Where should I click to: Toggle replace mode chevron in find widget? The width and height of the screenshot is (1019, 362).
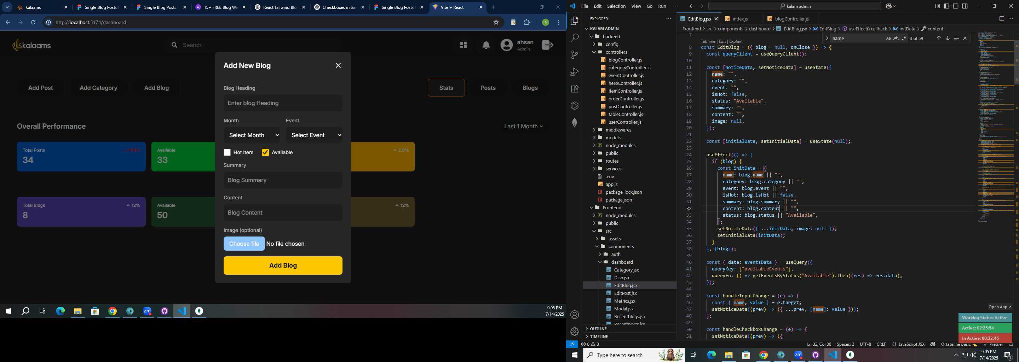[x=827, y=38]
